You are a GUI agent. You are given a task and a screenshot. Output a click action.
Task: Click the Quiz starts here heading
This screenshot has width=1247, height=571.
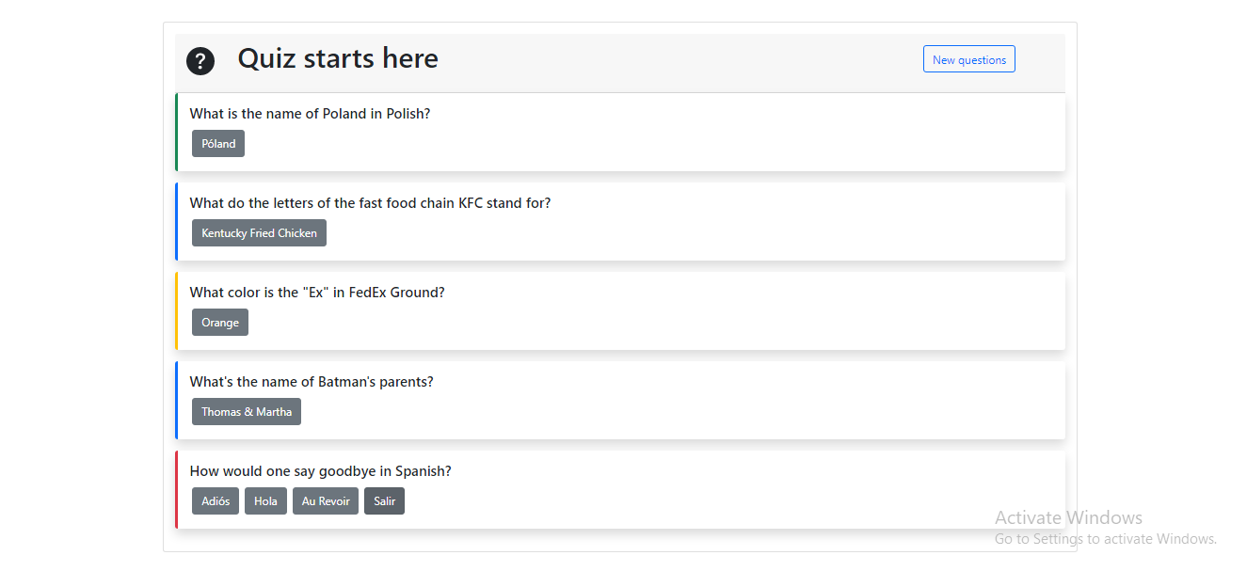pos(338,58)
